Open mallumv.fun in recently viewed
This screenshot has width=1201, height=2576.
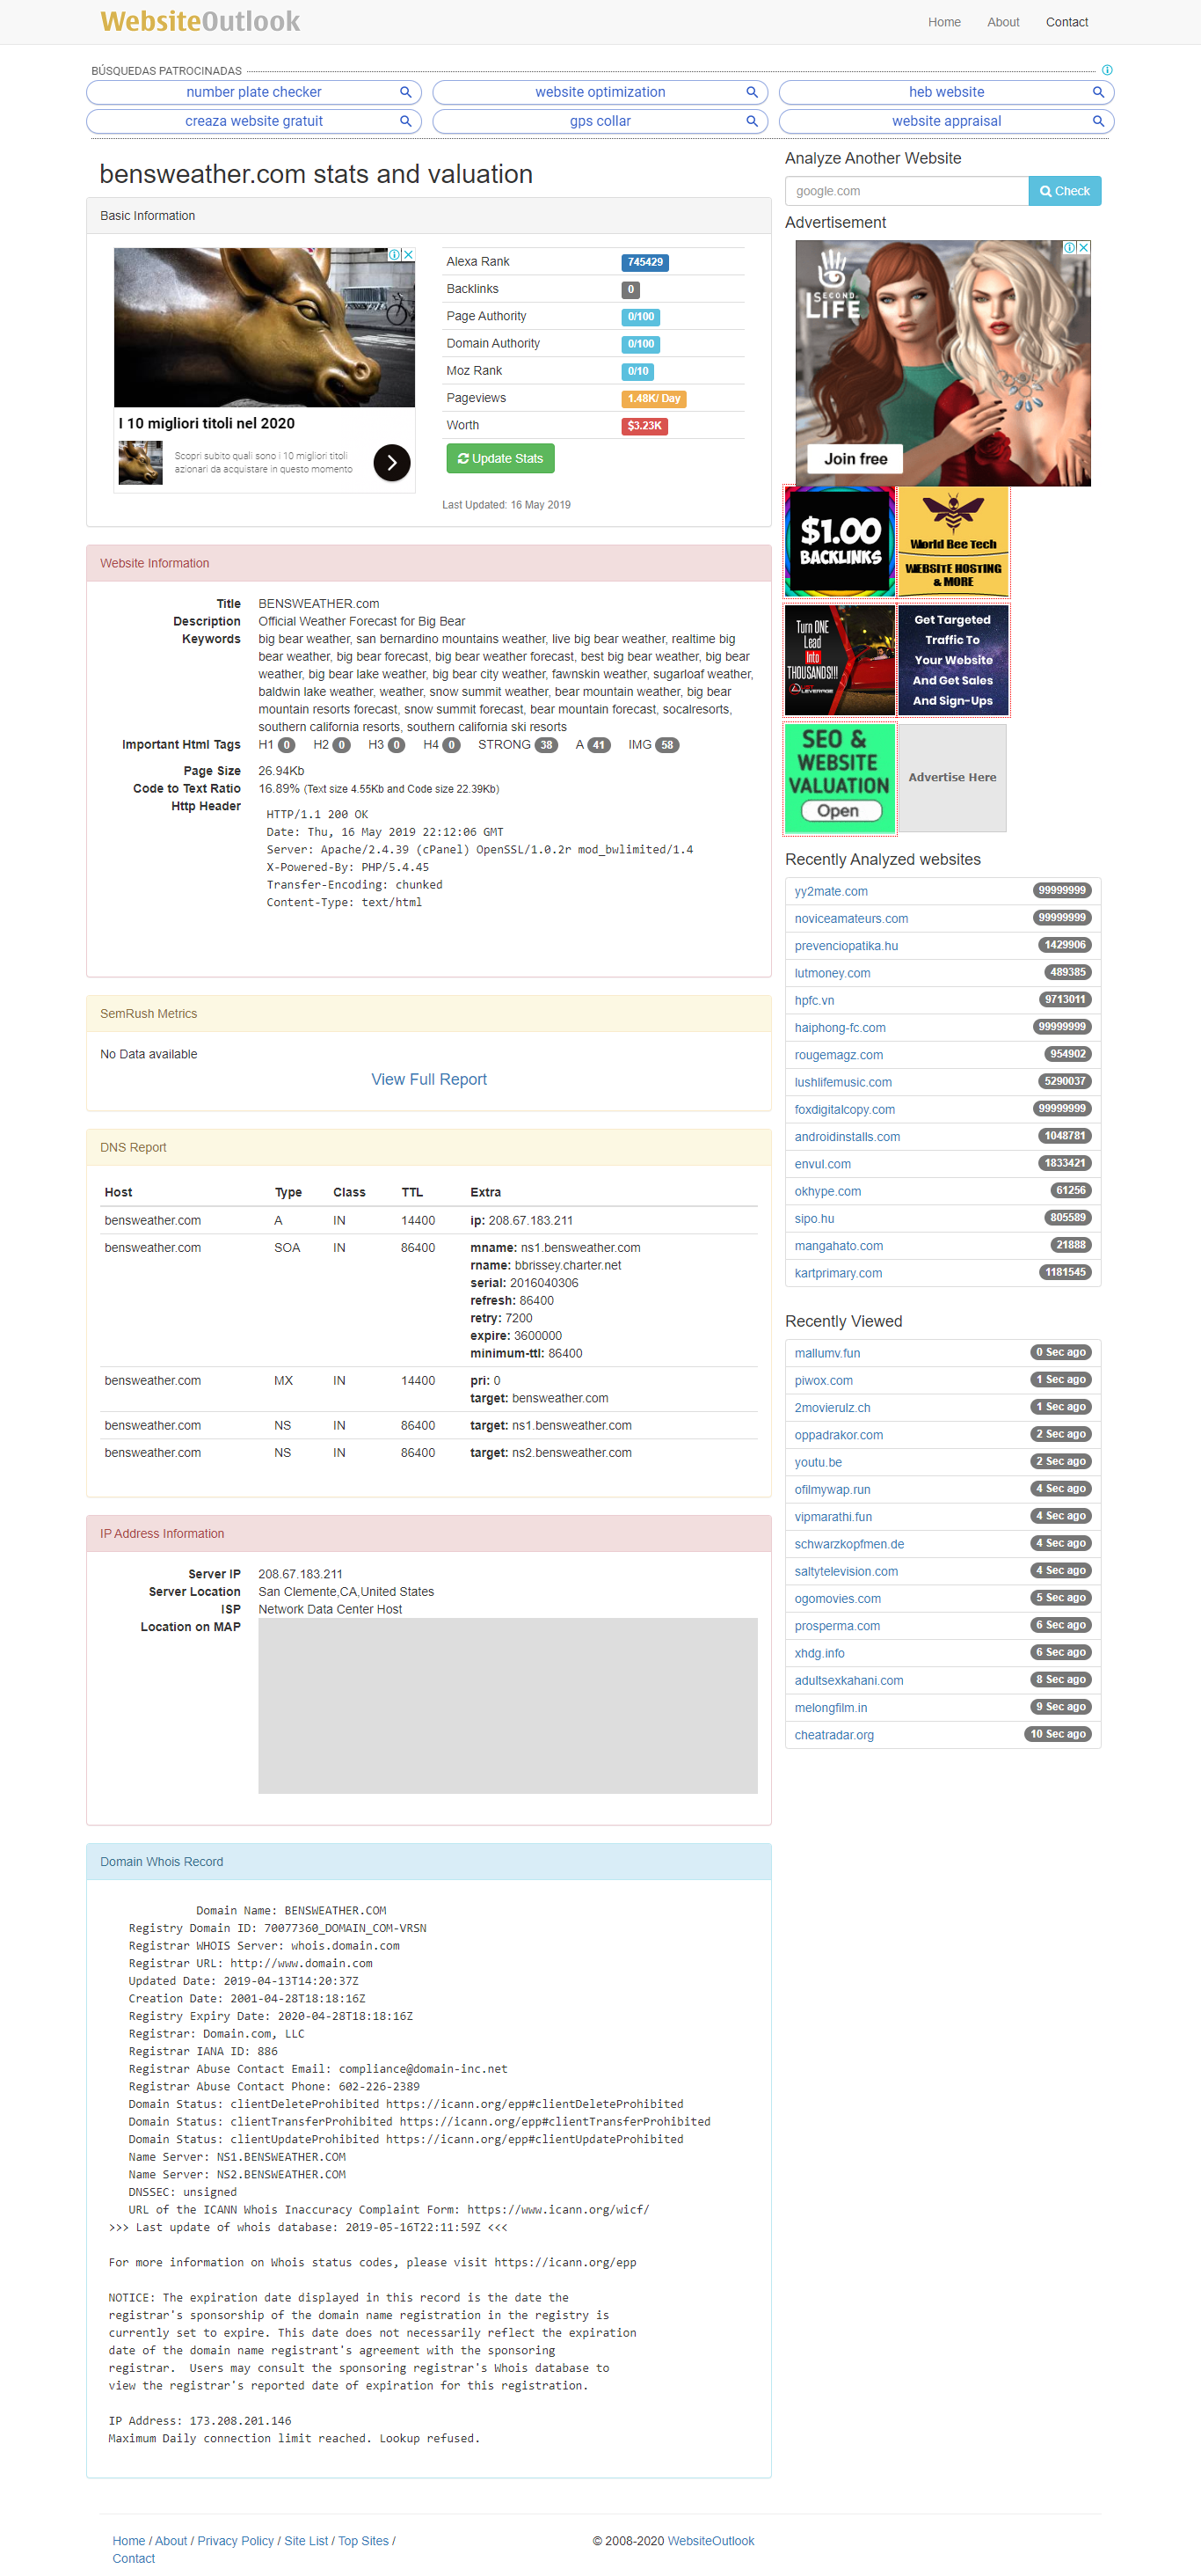pos(827,1353)
